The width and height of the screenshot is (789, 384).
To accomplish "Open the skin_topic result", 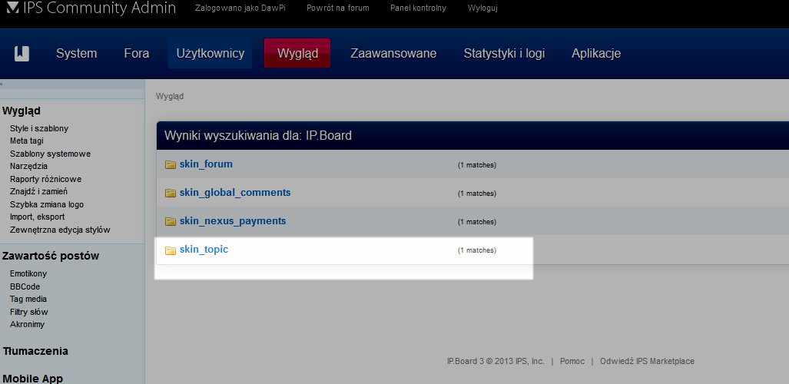I will coord(204,250).
